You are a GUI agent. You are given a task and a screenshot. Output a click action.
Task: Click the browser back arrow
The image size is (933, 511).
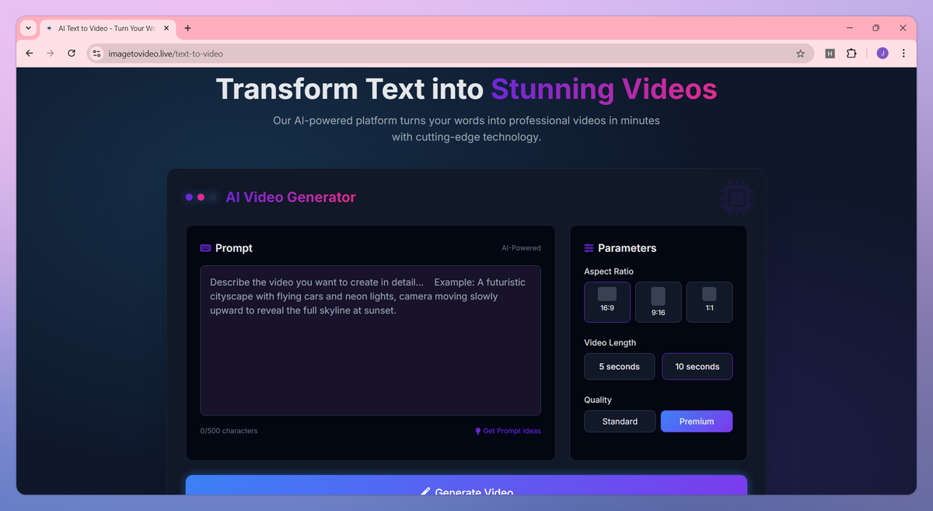pyautogui.click(x=30, y=54)
